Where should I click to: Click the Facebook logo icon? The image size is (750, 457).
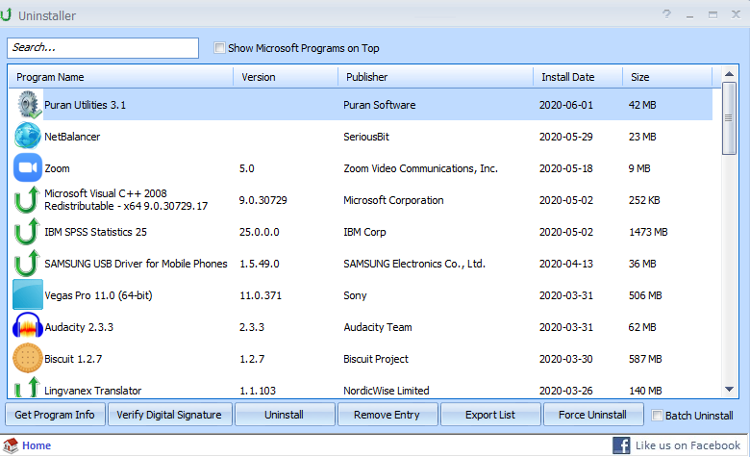621,445
